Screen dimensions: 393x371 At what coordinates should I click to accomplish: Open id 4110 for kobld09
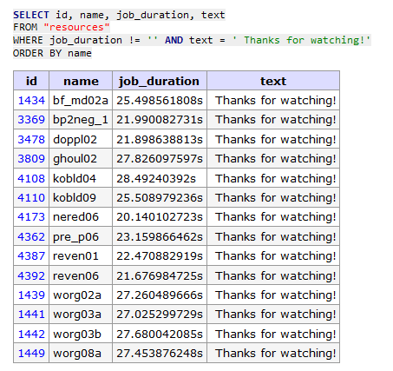[31, 197]
